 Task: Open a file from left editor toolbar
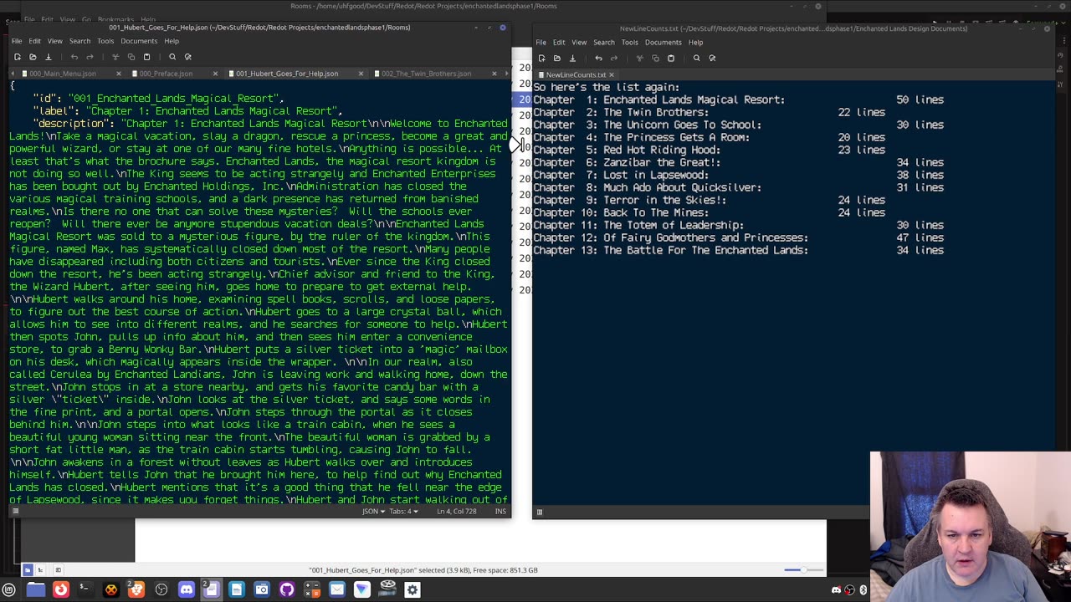pos(33,57)
